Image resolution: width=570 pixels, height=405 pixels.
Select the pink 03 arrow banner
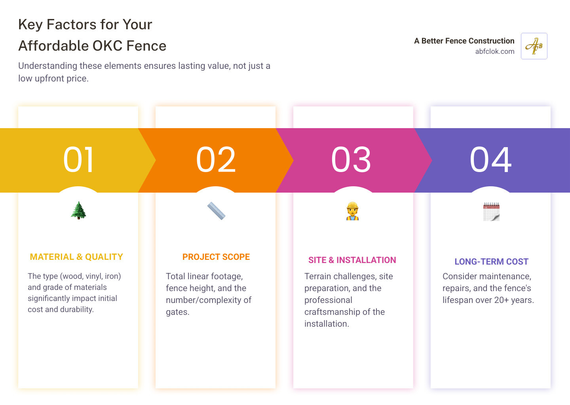pos(351,160)
